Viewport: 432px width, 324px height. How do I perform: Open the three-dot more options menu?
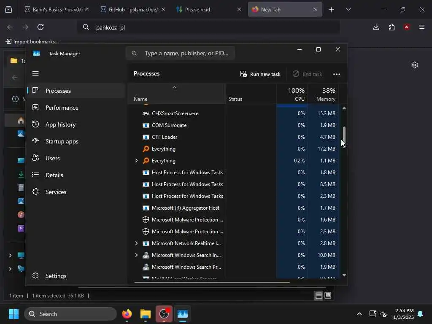point(336,74)
